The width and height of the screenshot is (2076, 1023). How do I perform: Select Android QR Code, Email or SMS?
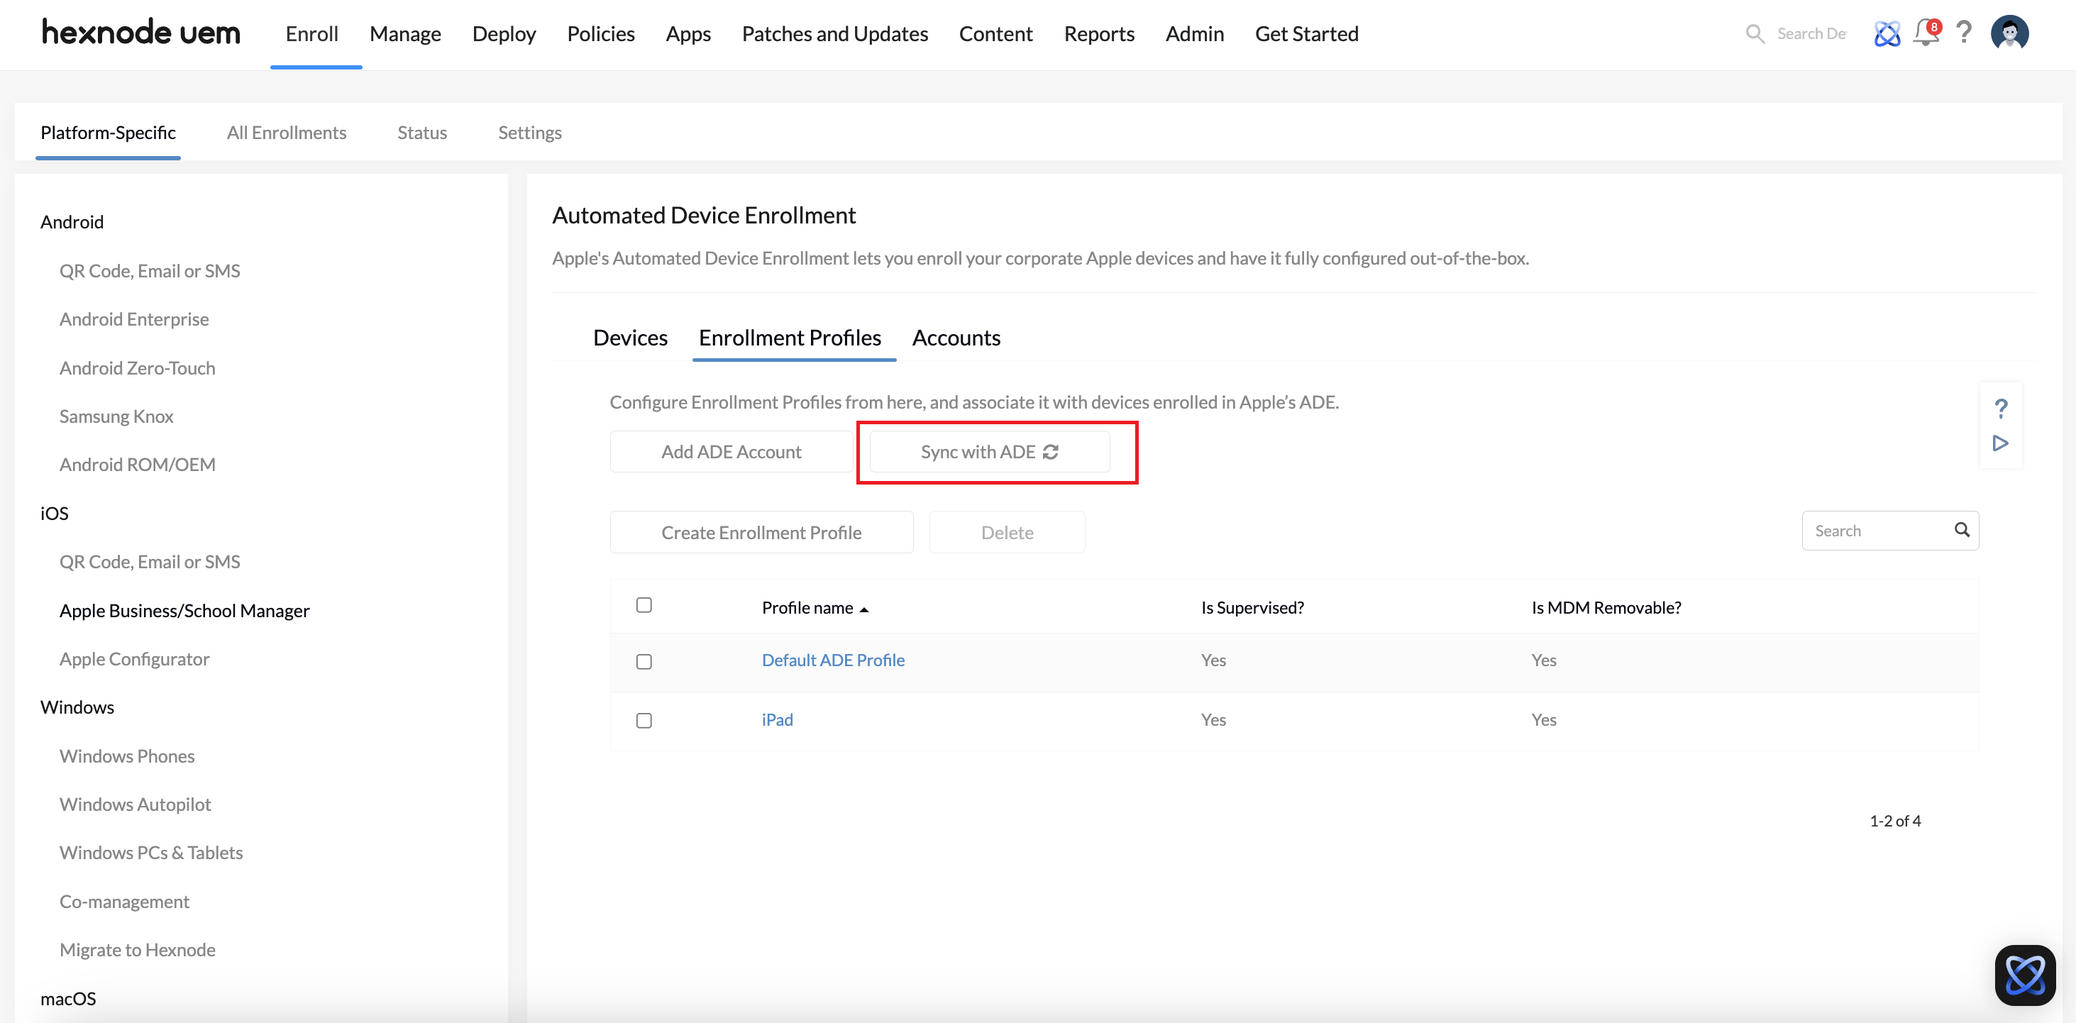(150, 271)
